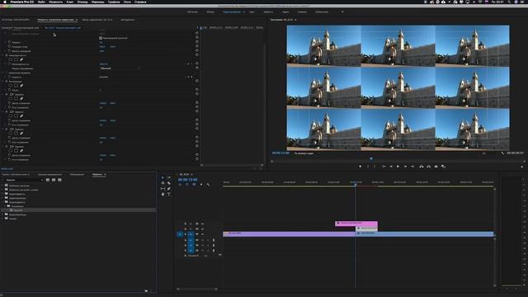Image resolution: width=528 pixels, height=297 pixels.
Task: Lock the V3 video track
Action: 185,224
